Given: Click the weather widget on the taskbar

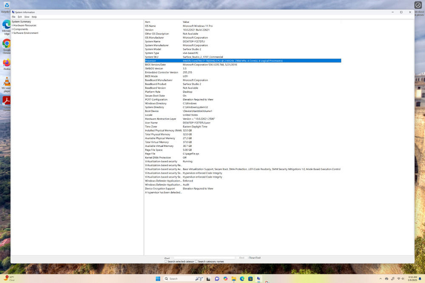Looking at the screenshot, I should [x=8, y=278].
